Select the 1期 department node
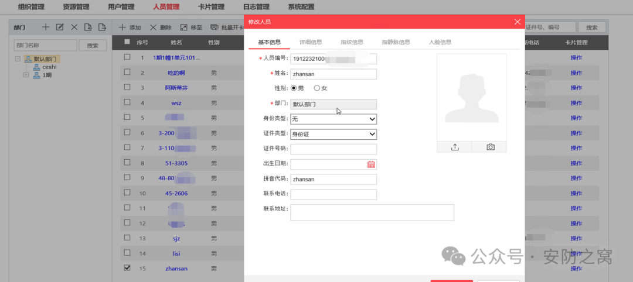 (x=47, y=75)
